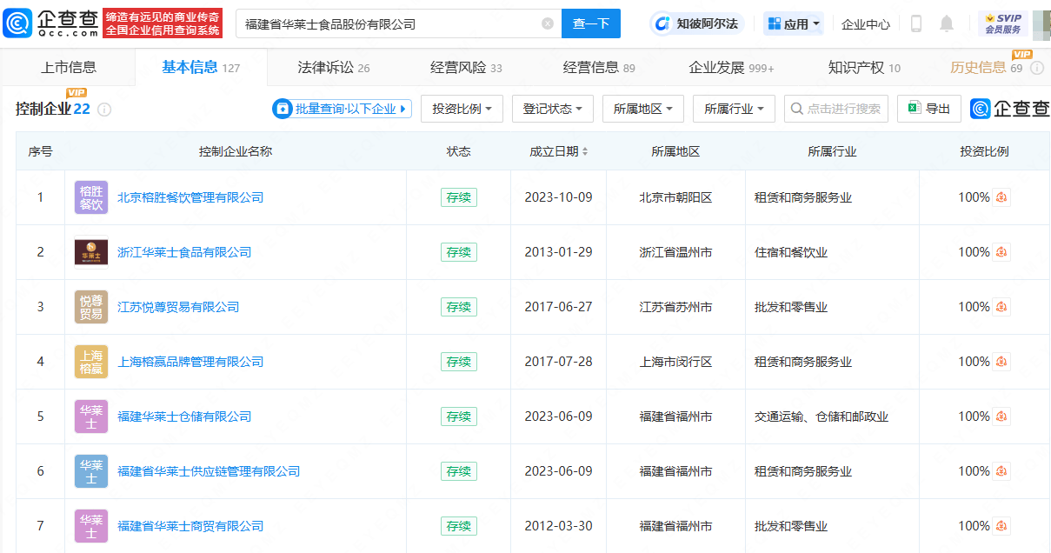Viewport: 1051px width, 553px height.
Task: Click the 上海榕赢 company logo
Action: [91, 362]
